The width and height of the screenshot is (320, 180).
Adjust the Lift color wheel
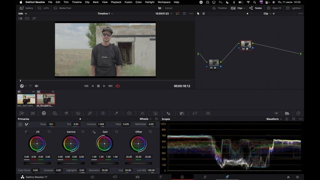pos(37,143)
